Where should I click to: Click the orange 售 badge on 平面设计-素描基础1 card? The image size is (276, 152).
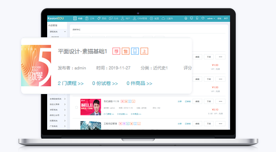(126, 51)
